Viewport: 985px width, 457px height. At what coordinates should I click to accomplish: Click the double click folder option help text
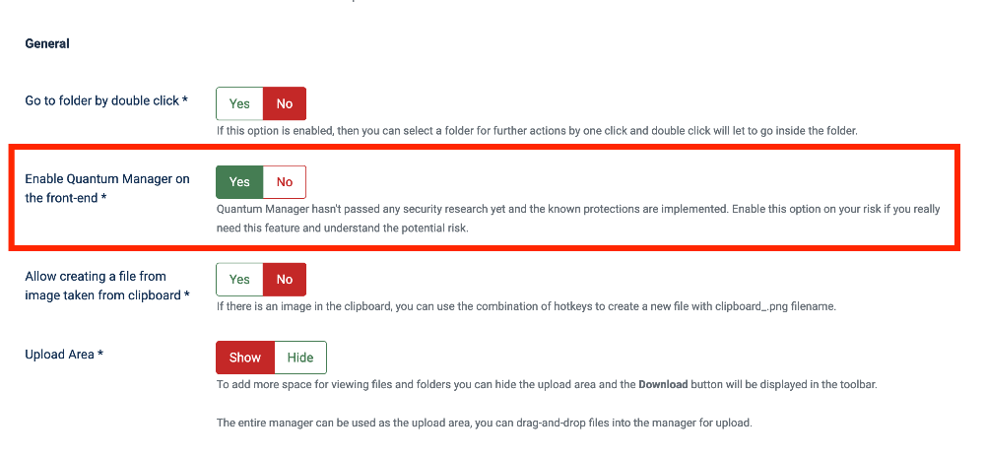pyautogui.click(x=536, y=130)
